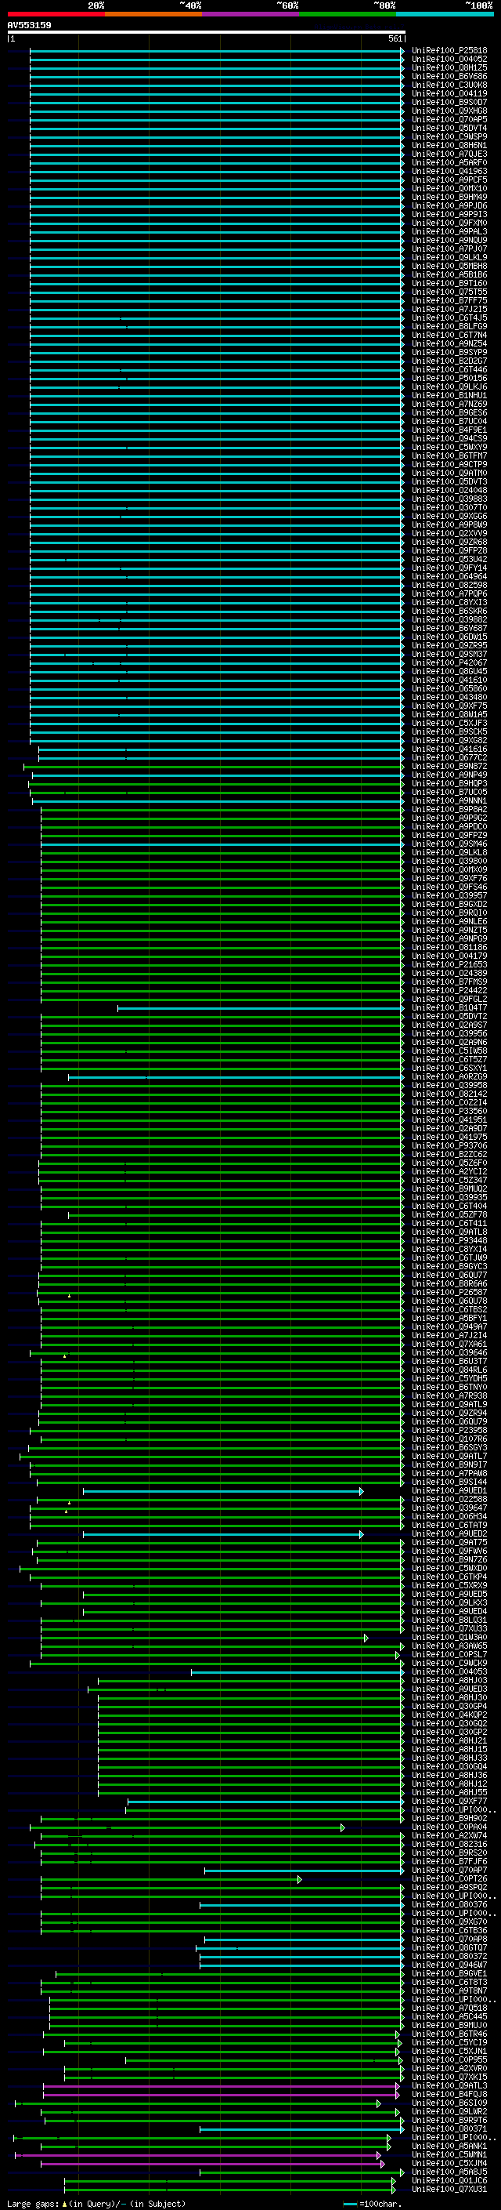Open hit UniRef100_B9H902

449,1819
